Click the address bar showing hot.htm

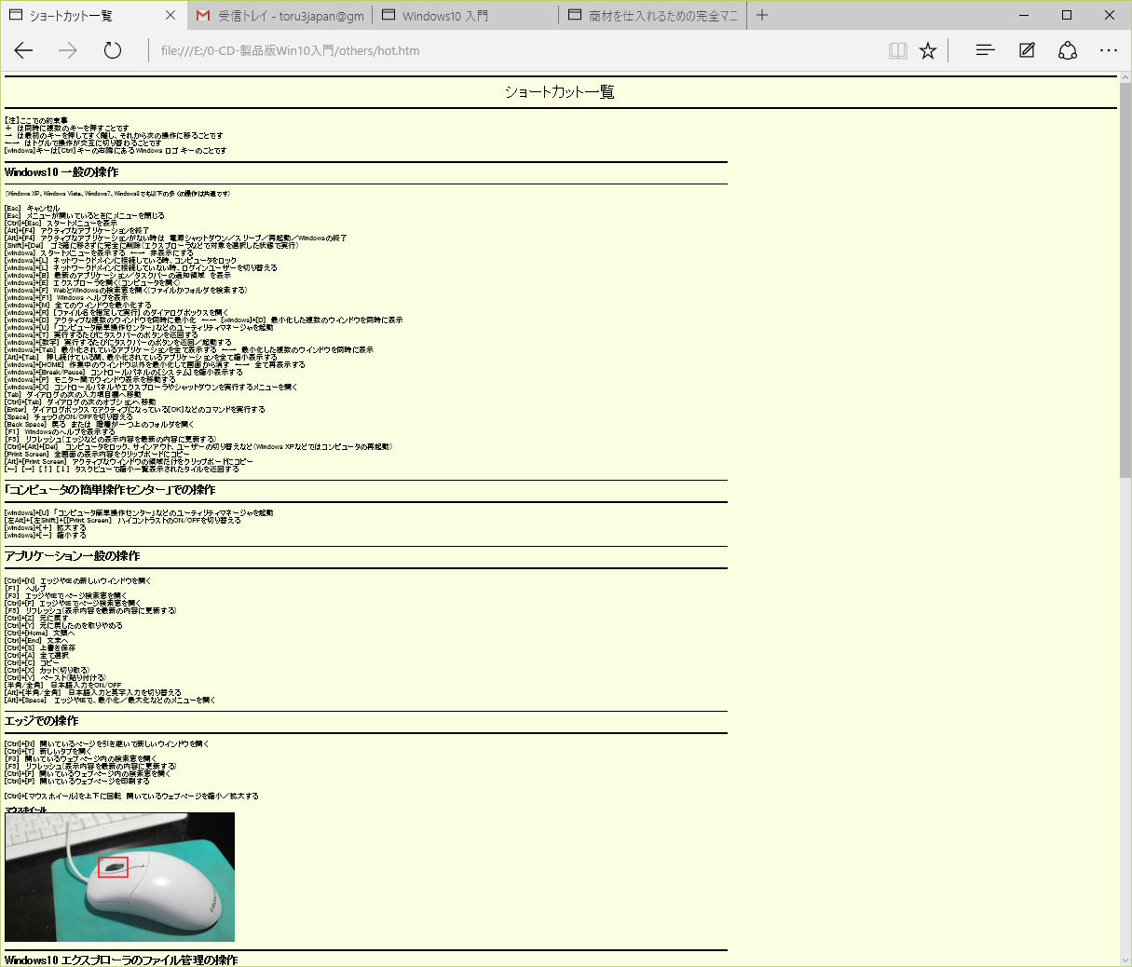[512, 50]
